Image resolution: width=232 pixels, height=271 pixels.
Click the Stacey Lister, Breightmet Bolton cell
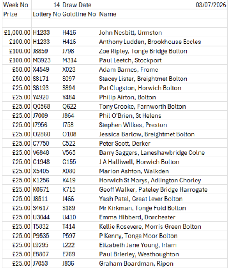(162, 79)
